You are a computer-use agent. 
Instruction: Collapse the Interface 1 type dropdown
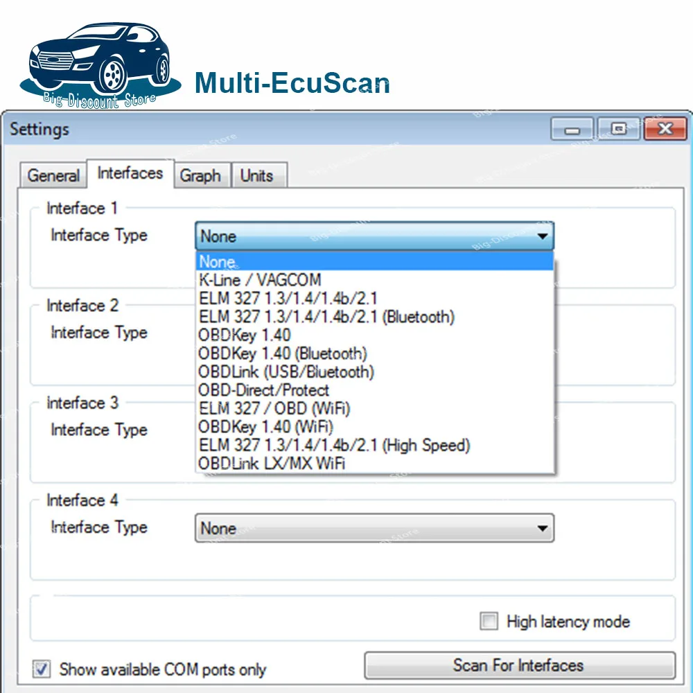click(374, 236)
